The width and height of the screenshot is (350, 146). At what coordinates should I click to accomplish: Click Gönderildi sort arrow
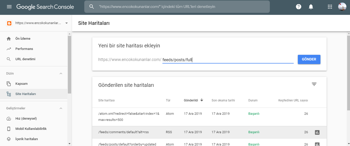tap(202, 100)
